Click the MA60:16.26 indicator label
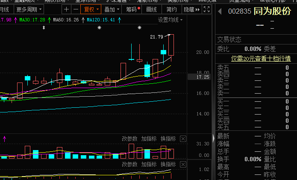Viewport: 297px width, 180px height. point(66,20)
